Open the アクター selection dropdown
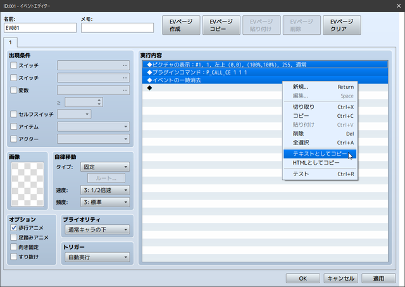 [x=94, y=139]
